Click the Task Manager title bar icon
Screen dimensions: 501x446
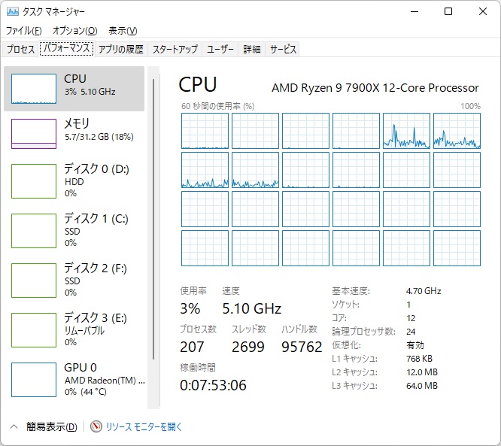coord(12,12)
